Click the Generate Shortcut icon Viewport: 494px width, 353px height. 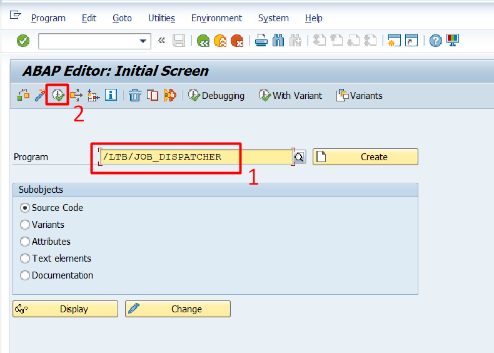coord(411,41)
